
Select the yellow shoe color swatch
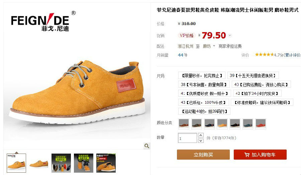222,124
